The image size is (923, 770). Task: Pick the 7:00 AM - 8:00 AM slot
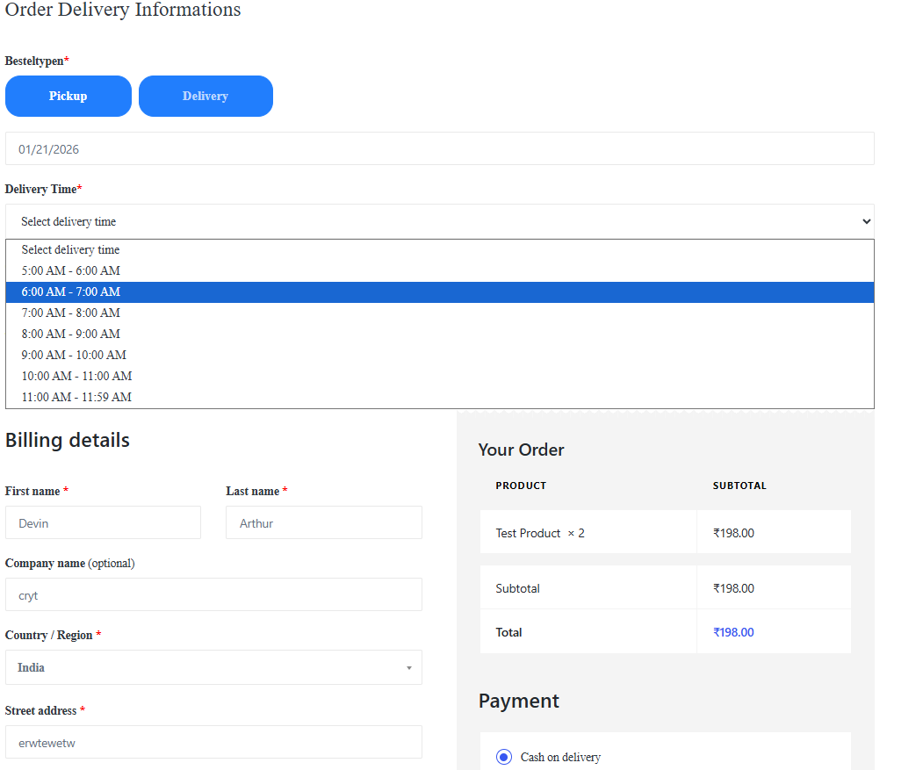(x=71, y=313)
